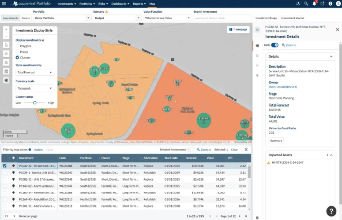Click the search magnifier icon in header

coord(307,4)
